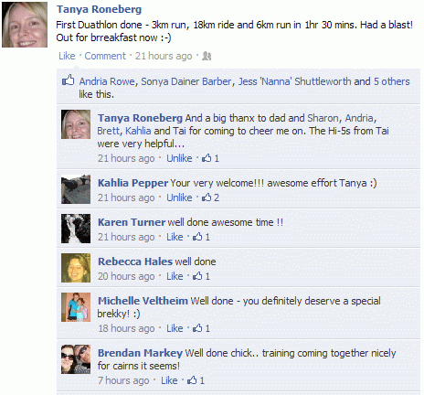Unlike Tanya Roneberg's thanx comment
424x395 pixels.
tap(179, 158)
